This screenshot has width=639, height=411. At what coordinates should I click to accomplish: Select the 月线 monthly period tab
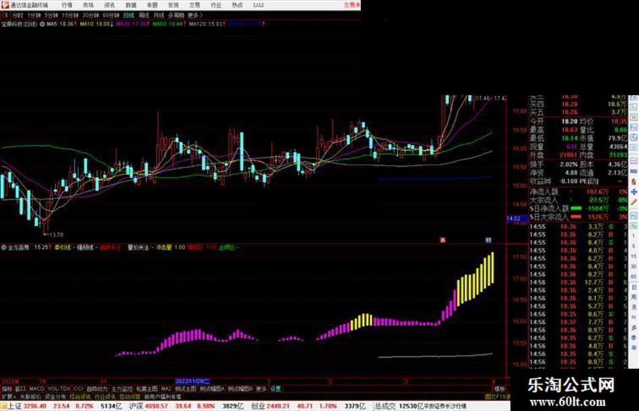[x=158, y=16]
